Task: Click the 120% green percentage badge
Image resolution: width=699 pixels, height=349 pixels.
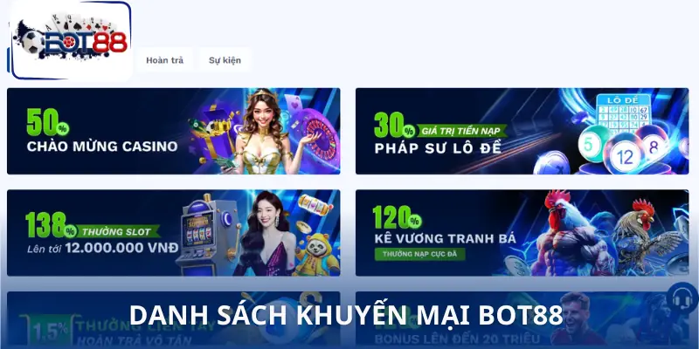Action: 397,217
